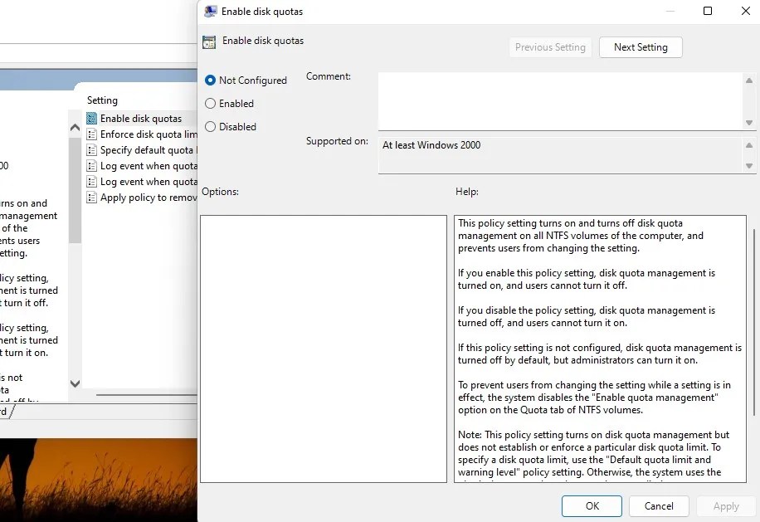Select the Enabled radio button
The image size is (760, 522).
tap(211, 103)
